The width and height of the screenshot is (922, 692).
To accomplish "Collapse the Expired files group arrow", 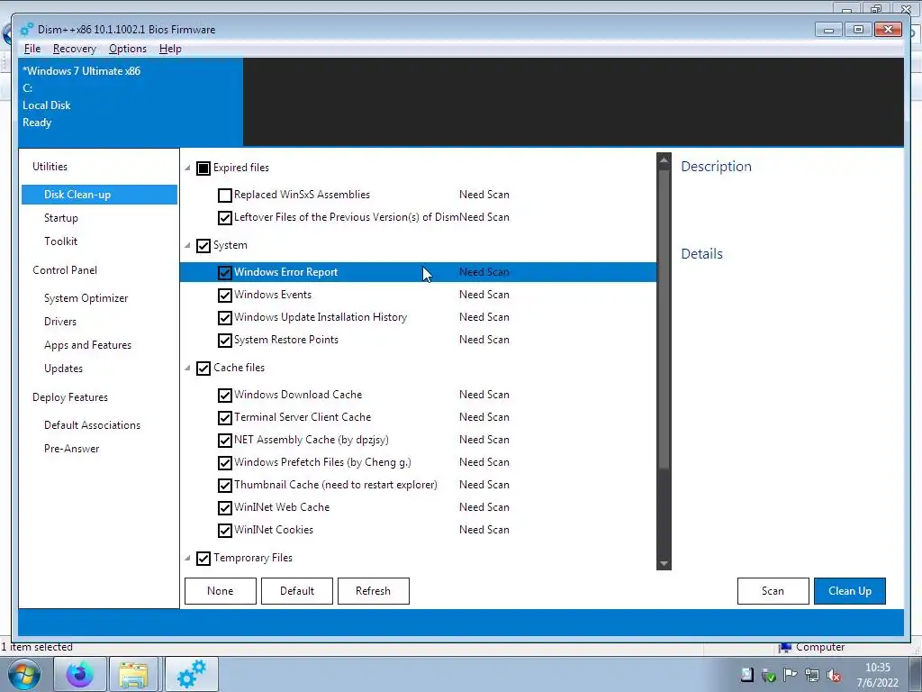I will point(187,168).
